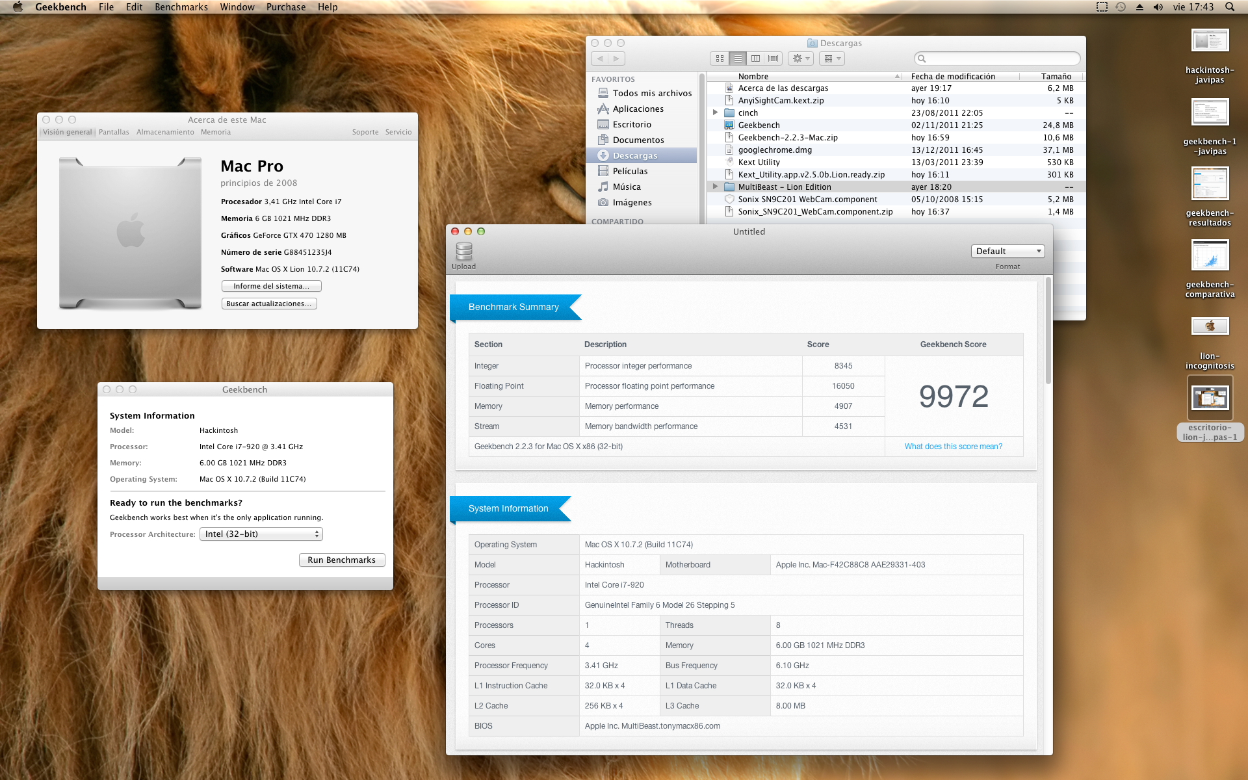Click Informe del sistema button
Image resolution: width=1248 pixels, height=780 pixels.
click(271, 286)
